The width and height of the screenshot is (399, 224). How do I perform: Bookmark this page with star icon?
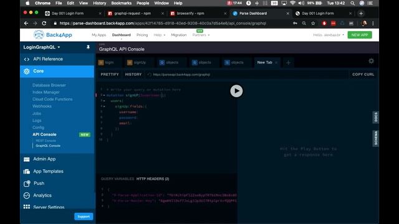(x=313, y=23)
